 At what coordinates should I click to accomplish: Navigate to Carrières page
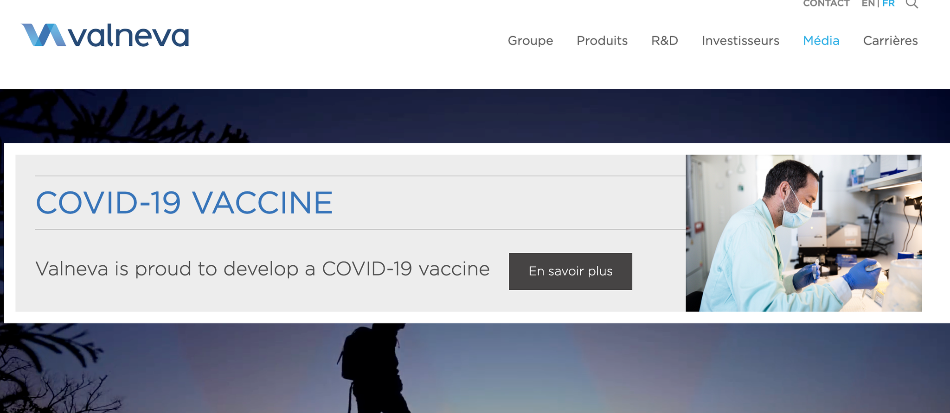click(x=890, y=41)
